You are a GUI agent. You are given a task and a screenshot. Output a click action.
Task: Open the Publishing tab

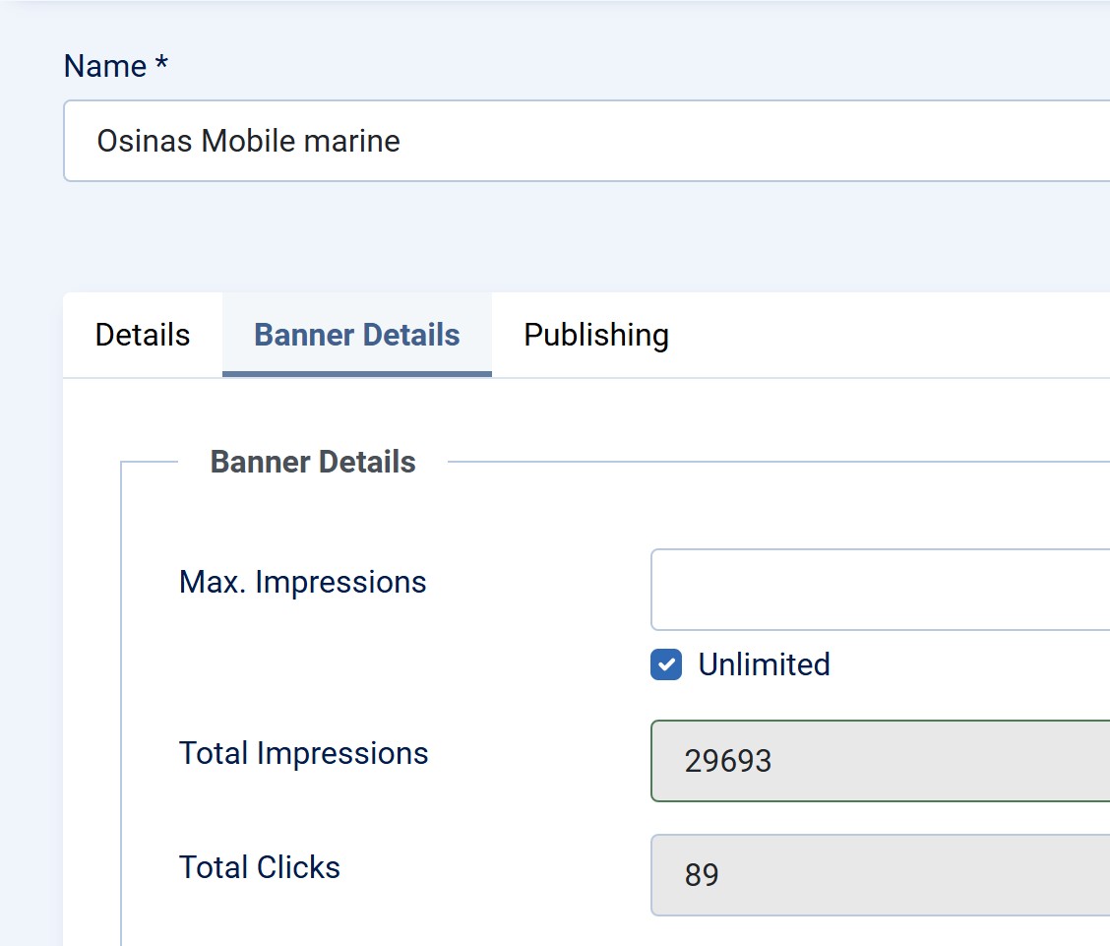(595, 335)
